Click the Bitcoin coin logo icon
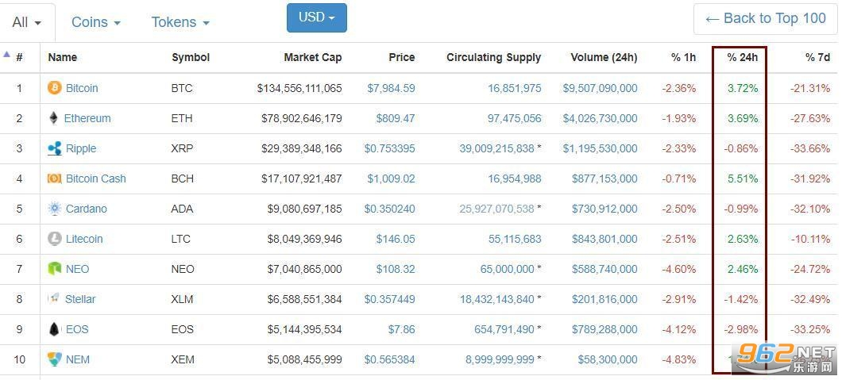The image size is (842, 380). click(54, 88)
